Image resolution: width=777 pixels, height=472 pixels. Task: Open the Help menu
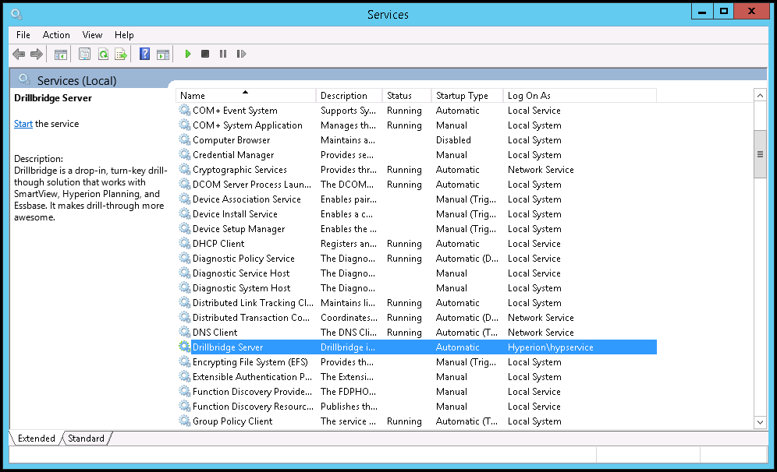tap(124, 35)
